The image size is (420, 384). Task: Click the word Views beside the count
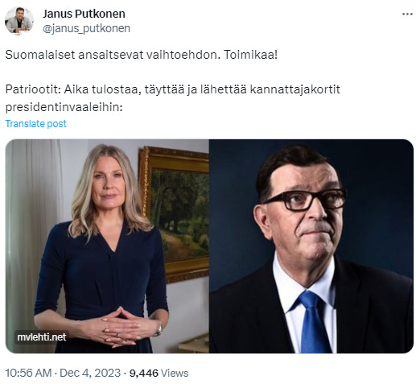point(175,373)
